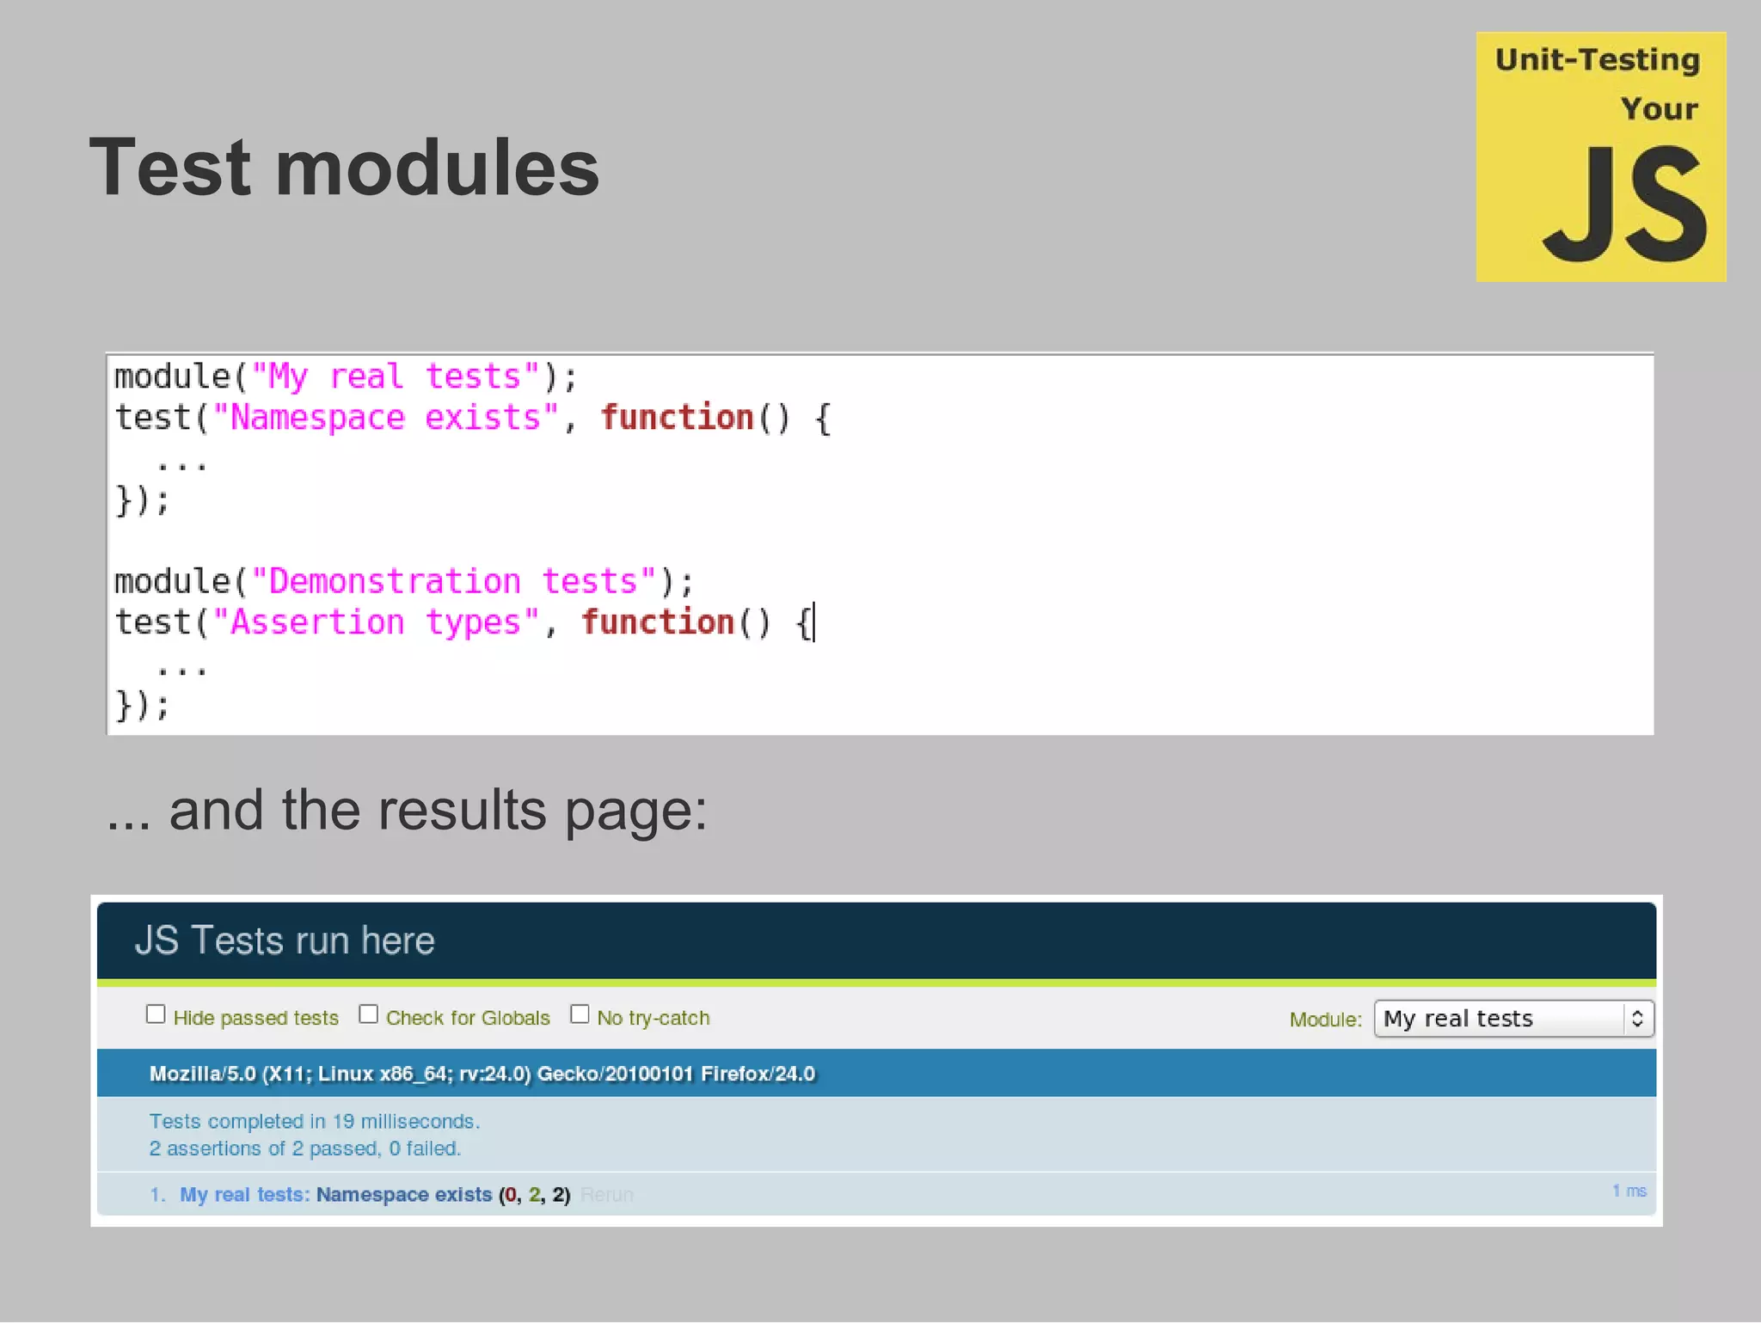Enable the Hide passed tests checkbox

[156, 1014]
